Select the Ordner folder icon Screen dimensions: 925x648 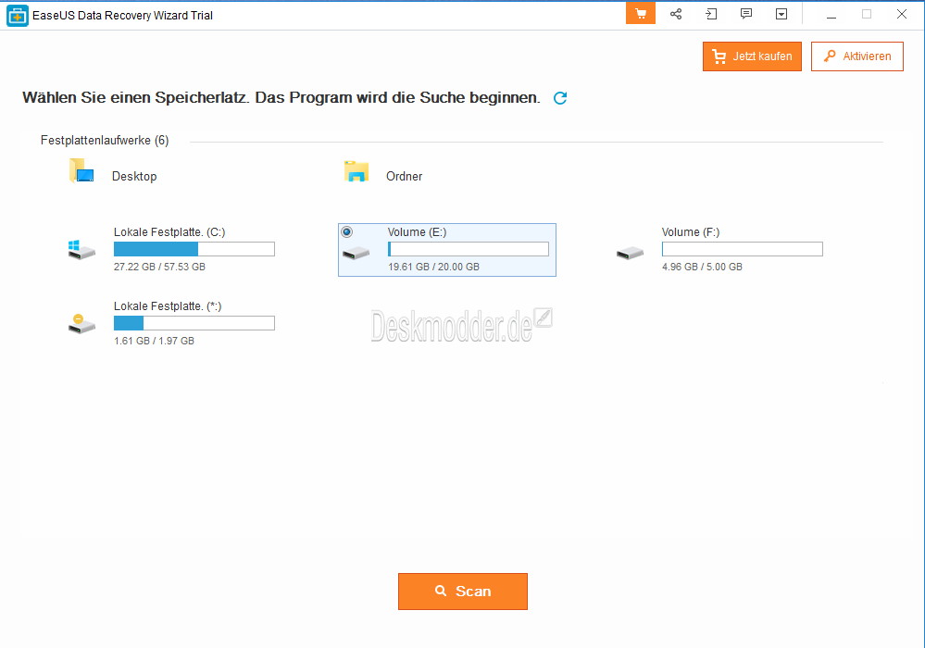pos(356,171)
